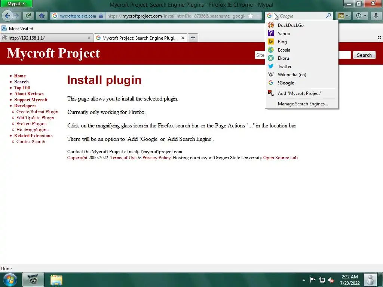Screen dimensions: 383x287
Task: Click the Mypal raccoon taskbar icon
Action: [x=33, y=280]
